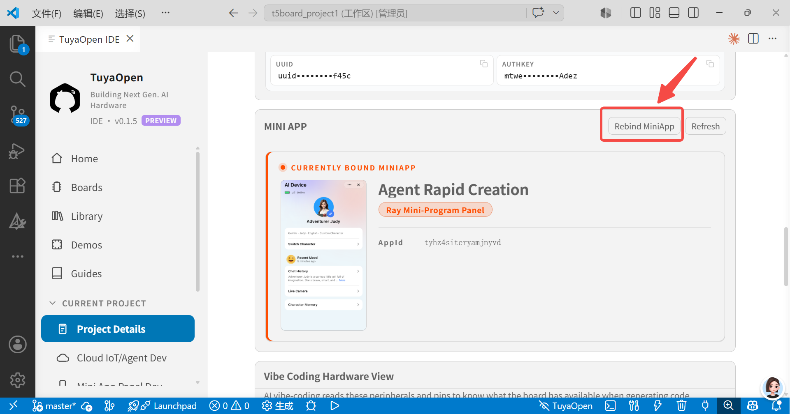Click the debug bug icon in status bar
The image size is (790, 414).
[311, 406]
